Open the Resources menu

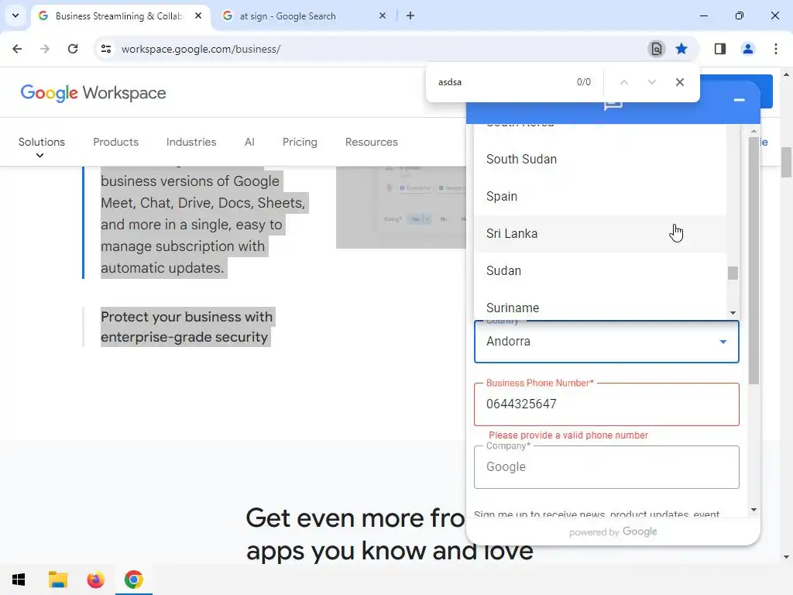[372, 143]
